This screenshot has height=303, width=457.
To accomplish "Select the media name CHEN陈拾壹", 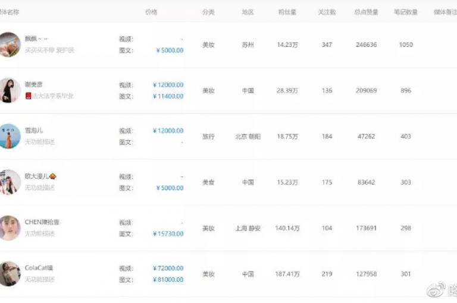I will pos(42,222).
